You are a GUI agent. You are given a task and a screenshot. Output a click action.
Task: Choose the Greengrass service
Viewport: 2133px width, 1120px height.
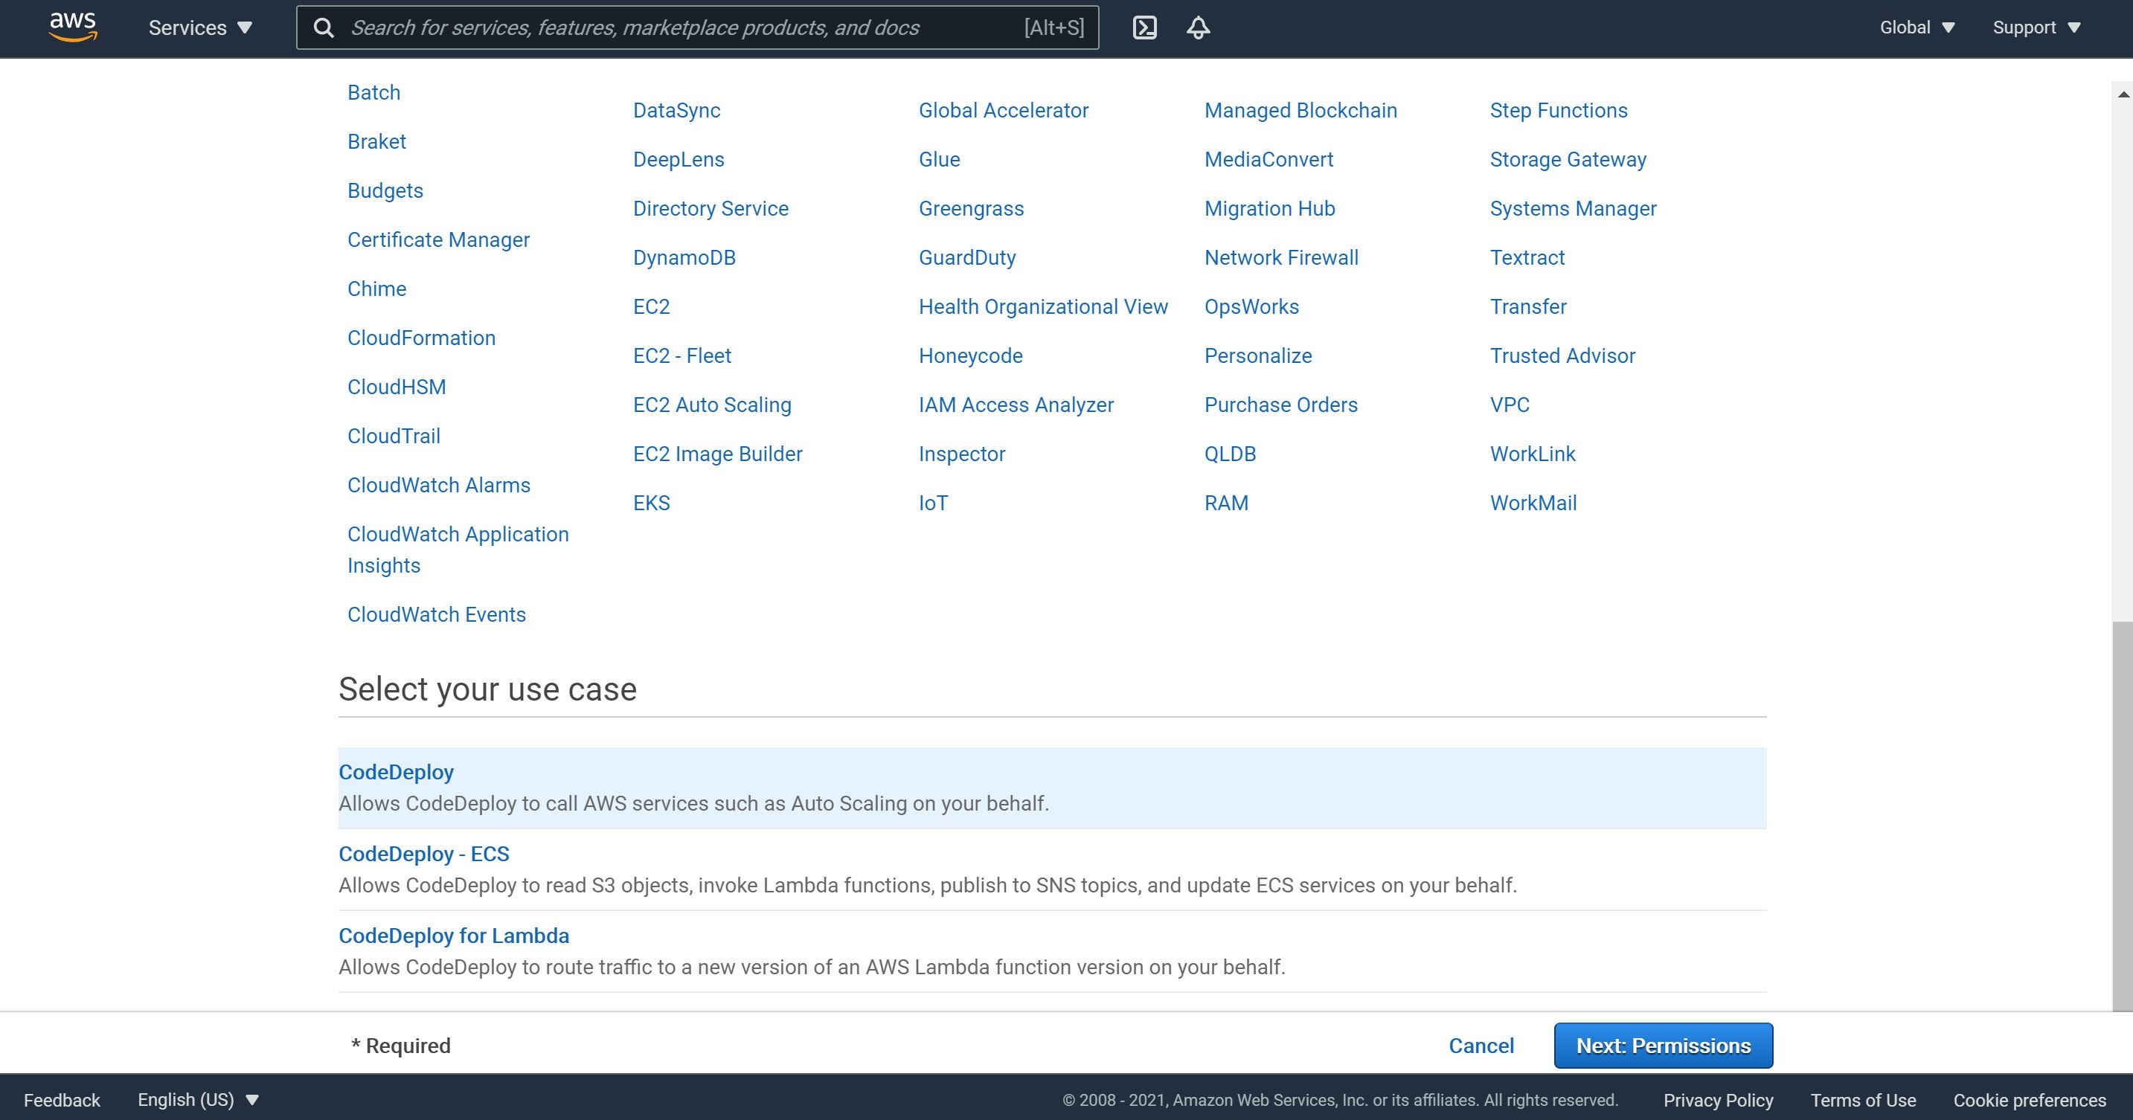972,208
